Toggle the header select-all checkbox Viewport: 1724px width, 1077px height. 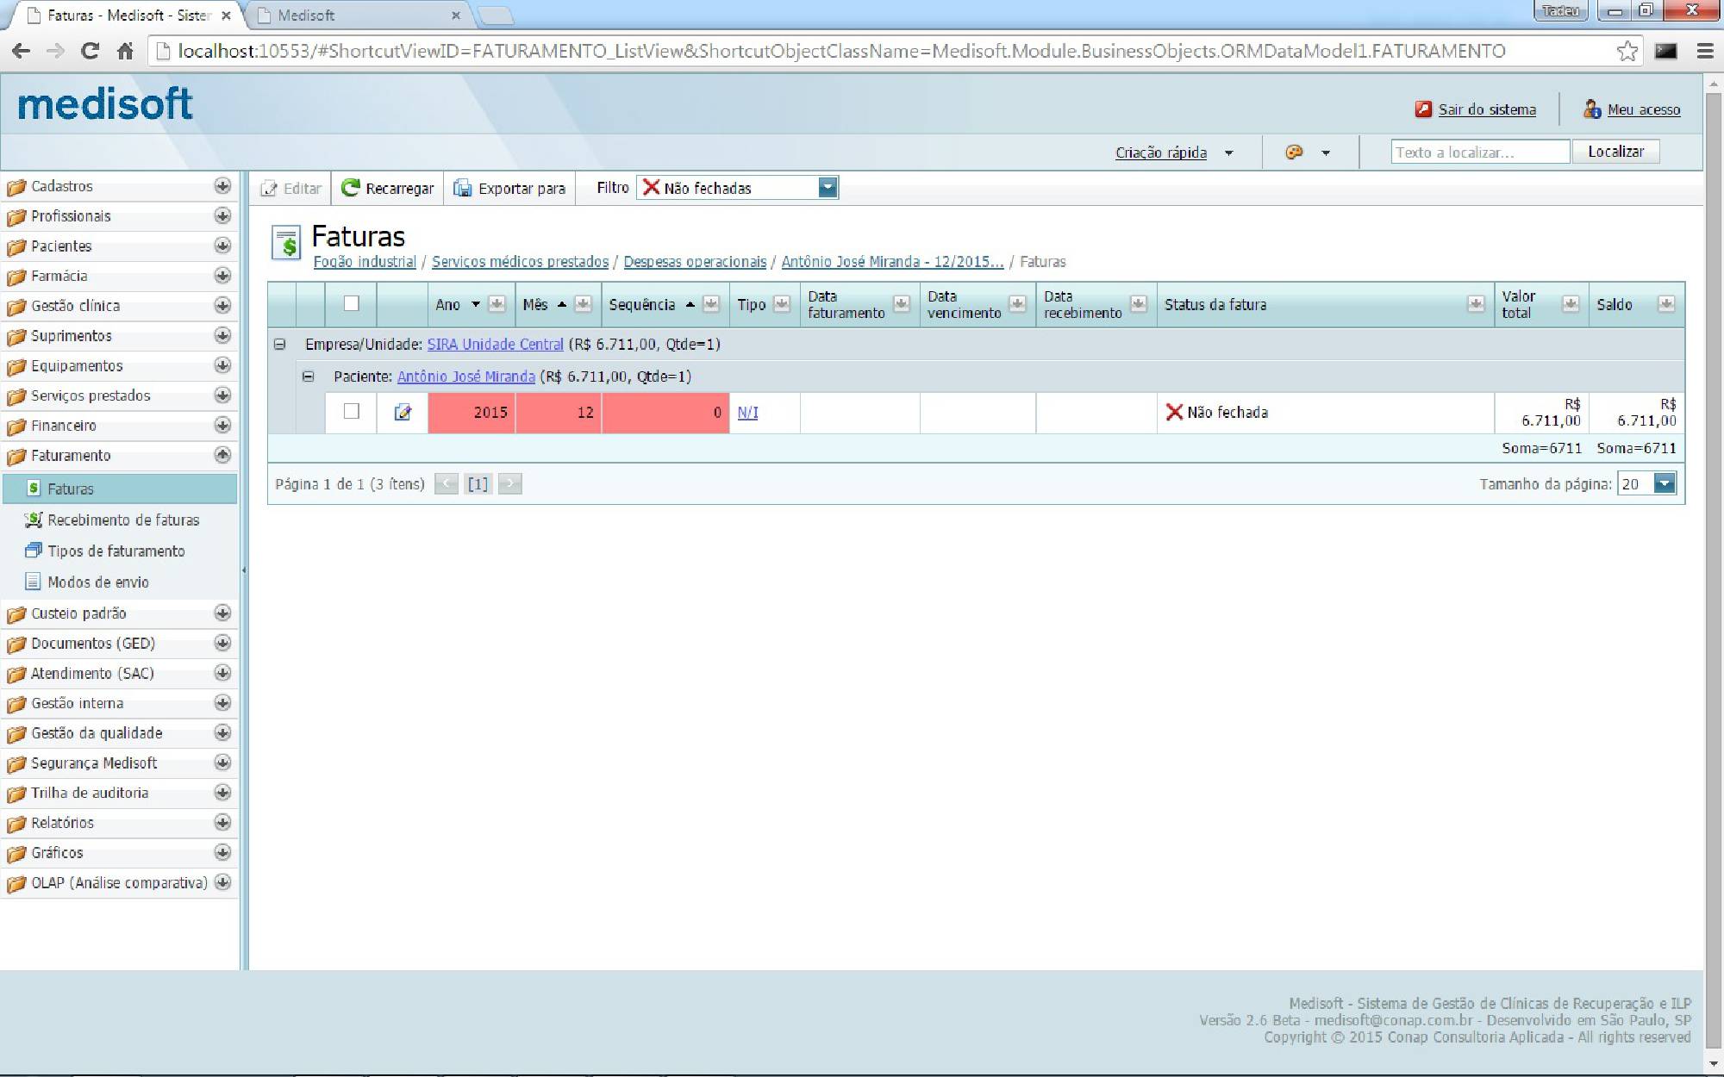point(351,303)
